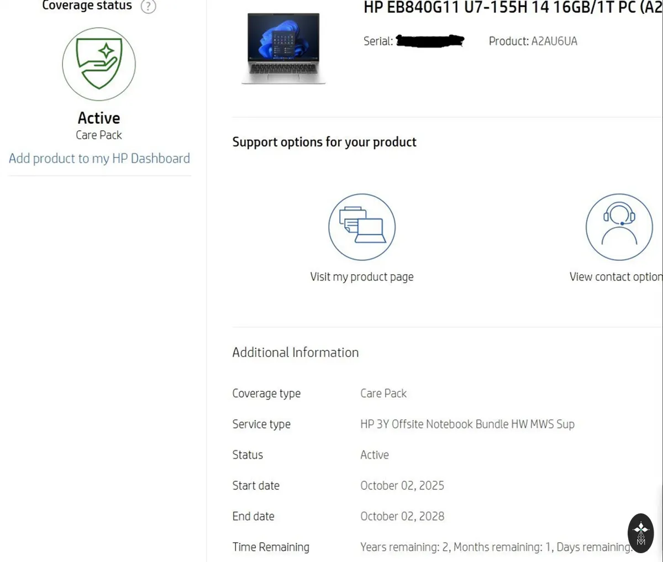Select the October 02, 2025 start date
Viewport: 663px width, 562px height.
coord(402,486)
